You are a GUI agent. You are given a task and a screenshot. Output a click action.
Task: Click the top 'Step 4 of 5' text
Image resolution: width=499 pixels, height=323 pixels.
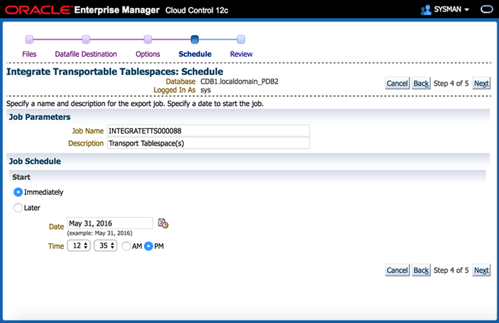click(x=451, y=84)
